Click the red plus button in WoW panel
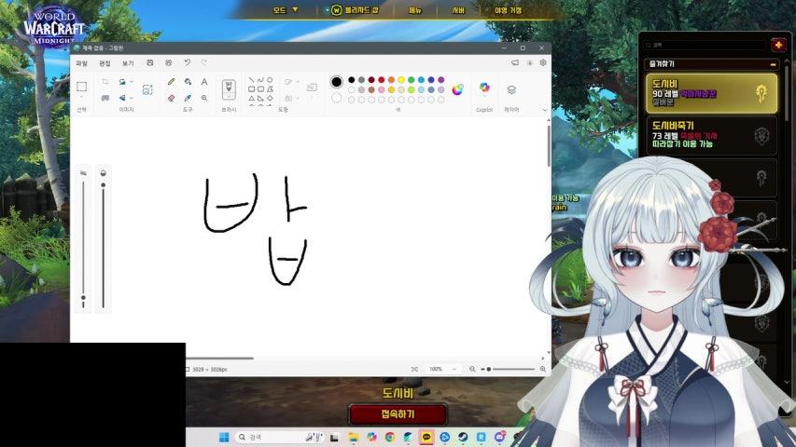796x447 pixels. (x=778, y=45)
